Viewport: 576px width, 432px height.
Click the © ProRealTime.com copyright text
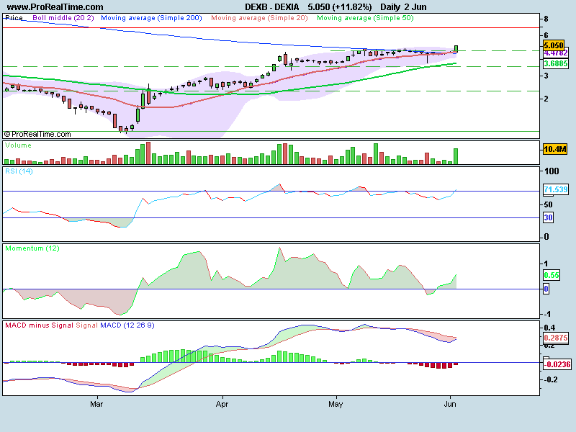37,135
